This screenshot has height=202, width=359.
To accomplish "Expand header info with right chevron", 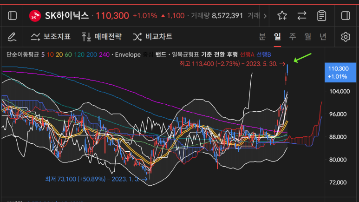I will point(265,16).
